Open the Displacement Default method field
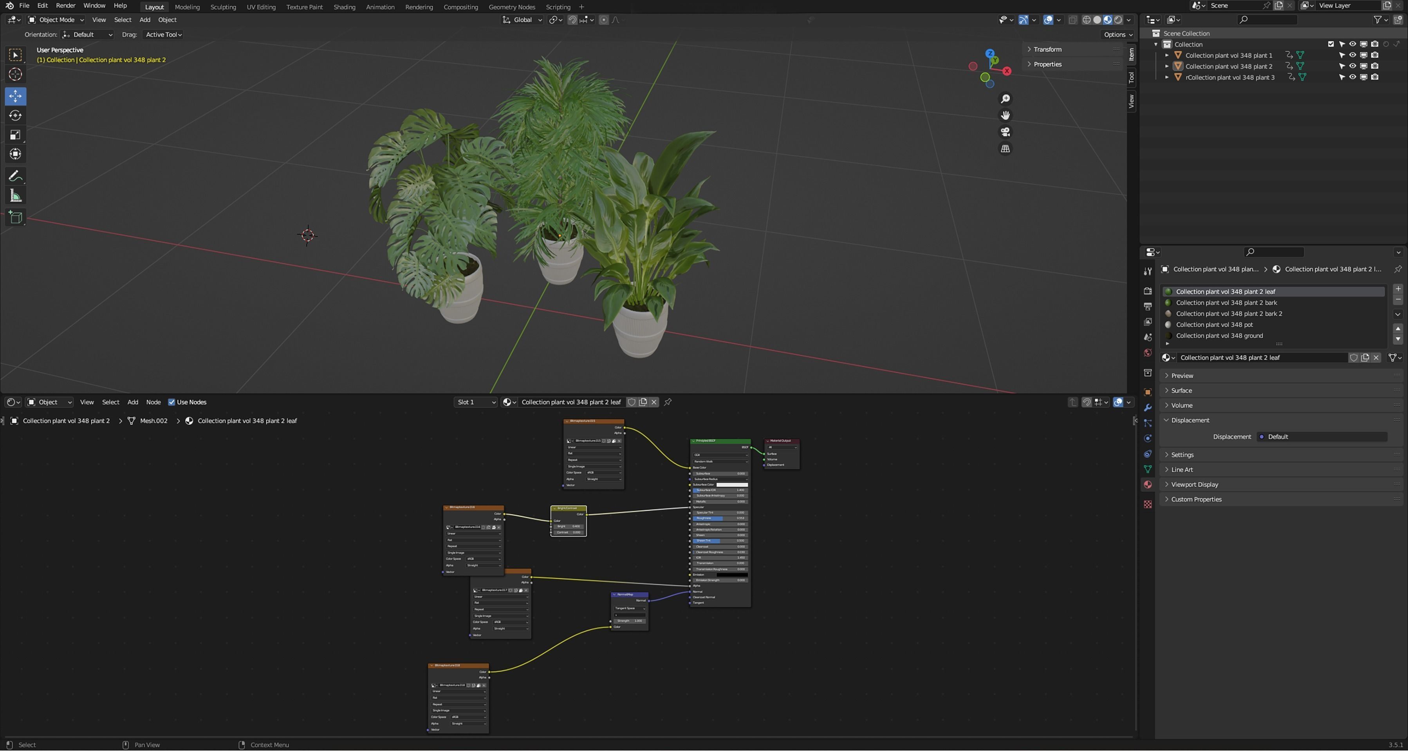The width and height of the screenshot is (1408, 751). point(1321,437)
